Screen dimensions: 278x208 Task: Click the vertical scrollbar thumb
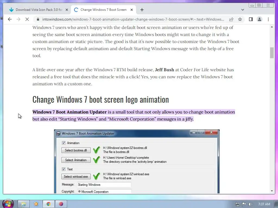pyautogui.click(x=272, y=53)
